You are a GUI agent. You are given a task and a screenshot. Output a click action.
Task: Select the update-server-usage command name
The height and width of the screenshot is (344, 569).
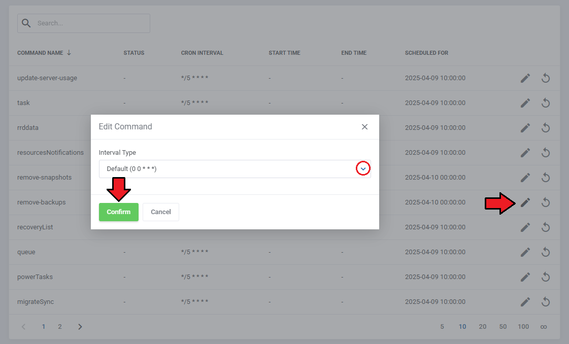tap(47, 78)
